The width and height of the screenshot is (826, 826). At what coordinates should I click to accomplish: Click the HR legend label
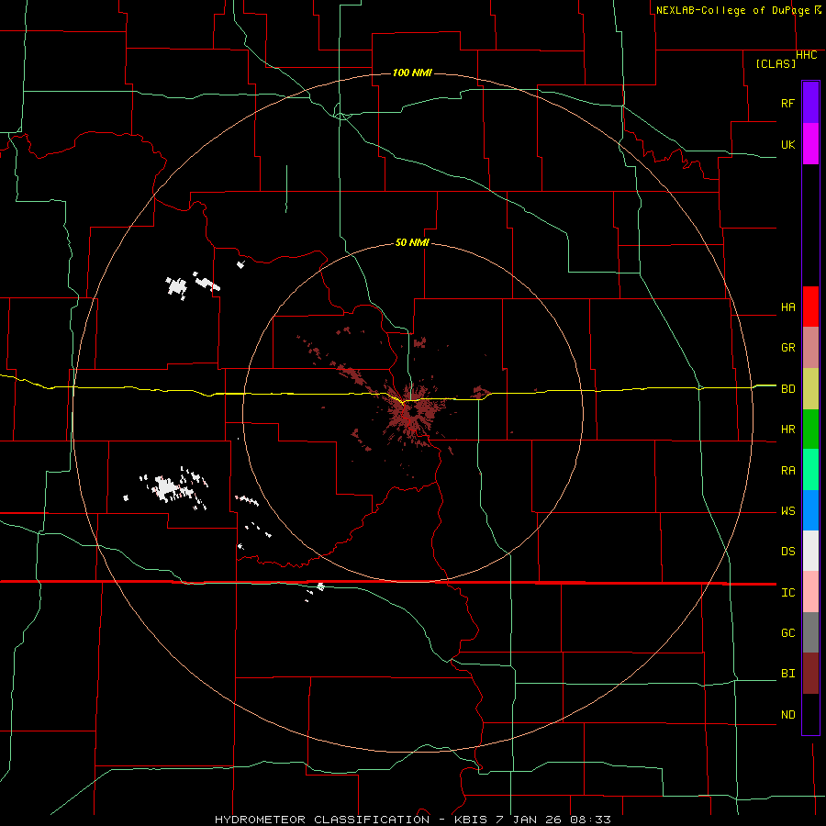(787, 430)
